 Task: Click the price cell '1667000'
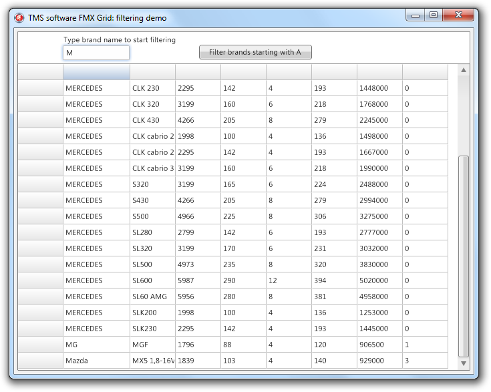coord(379,152)
